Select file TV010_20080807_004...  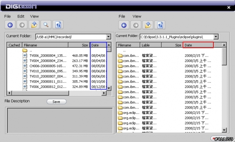pyautogui.click(x=48, y=76)
